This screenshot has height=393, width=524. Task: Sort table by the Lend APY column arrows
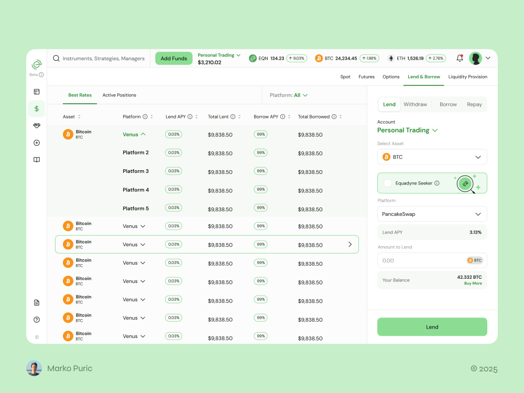pyautogui.click(x=196, y=117)
